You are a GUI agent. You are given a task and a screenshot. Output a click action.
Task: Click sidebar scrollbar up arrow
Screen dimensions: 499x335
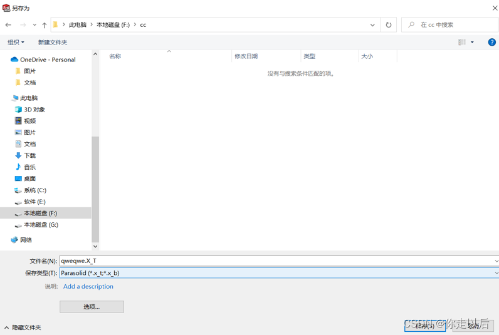pyautogui.click(x=95, y=54)
